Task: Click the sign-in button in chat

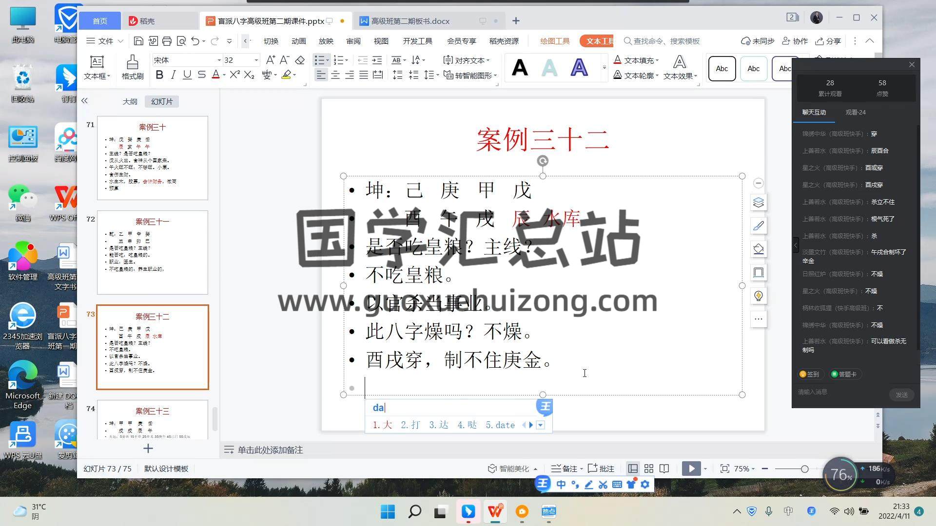Action: click(809, 374)
